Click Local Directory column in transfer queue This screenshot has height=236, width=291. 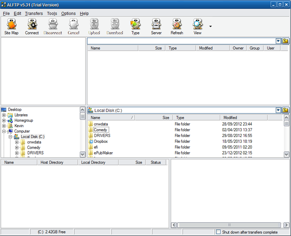(98, 163)
